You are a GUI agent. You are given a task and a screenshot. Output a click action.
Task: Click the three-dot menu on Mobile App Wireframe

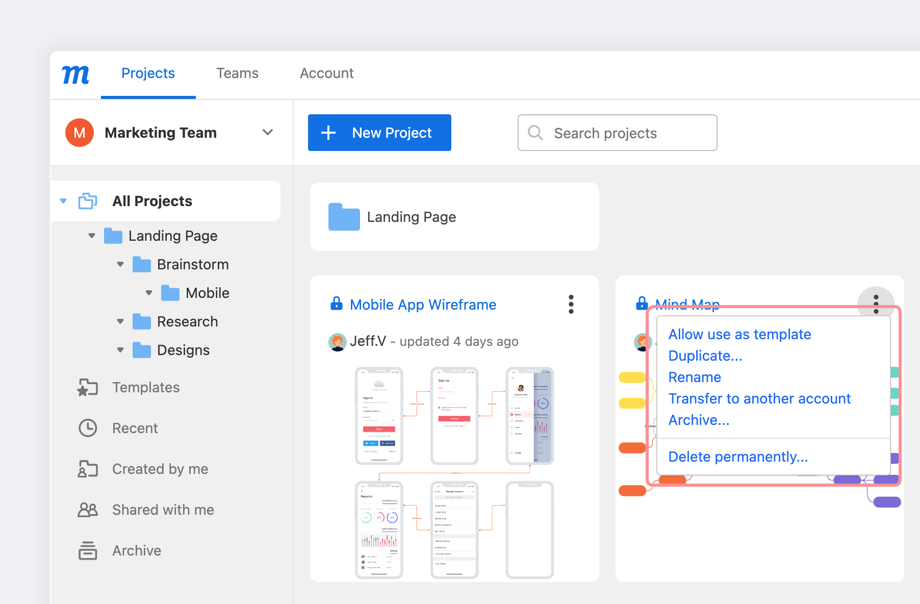coord(571,304)
